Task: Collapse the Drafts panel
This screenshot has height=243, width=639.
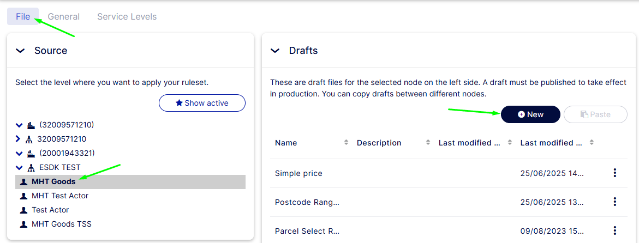Action: tap(276, 51)
